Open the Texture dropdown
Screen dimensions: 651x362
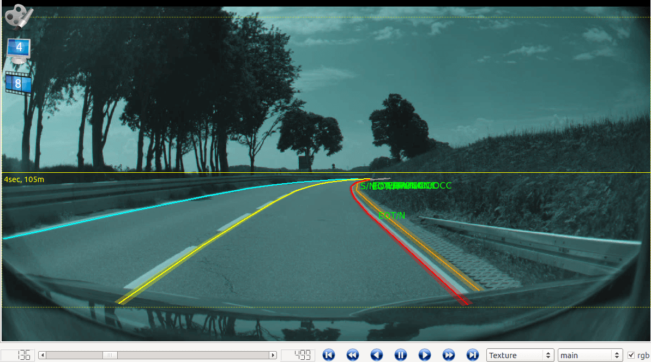[520, 355]
